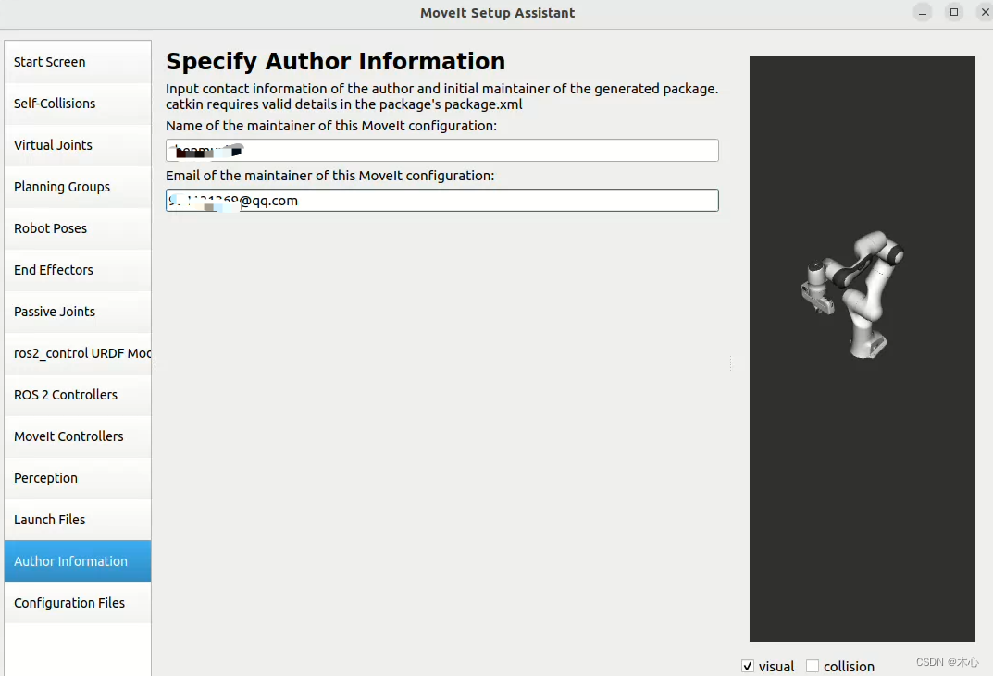Screen dimensions: 993x676
Task: Uncheck the visual checkbox
Action: pyautogui.click(x=748, y=666)
